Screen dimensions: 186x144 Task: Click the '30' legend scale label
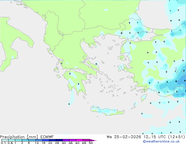[x=64, y=143]
